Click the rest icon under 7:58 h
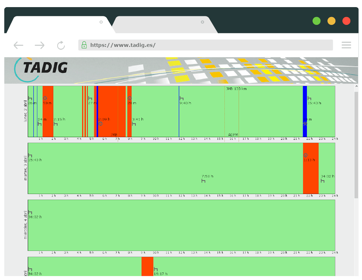The height and width of the screenshot is (280, 362). click(203, 181)
